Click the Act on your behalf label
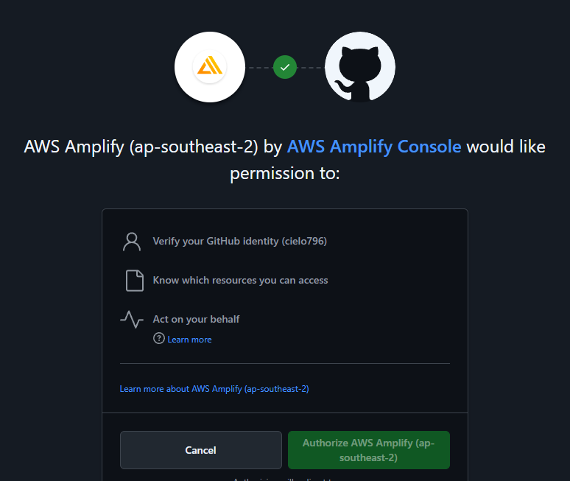This screenshot has width=570, height=481. (196, 319)
